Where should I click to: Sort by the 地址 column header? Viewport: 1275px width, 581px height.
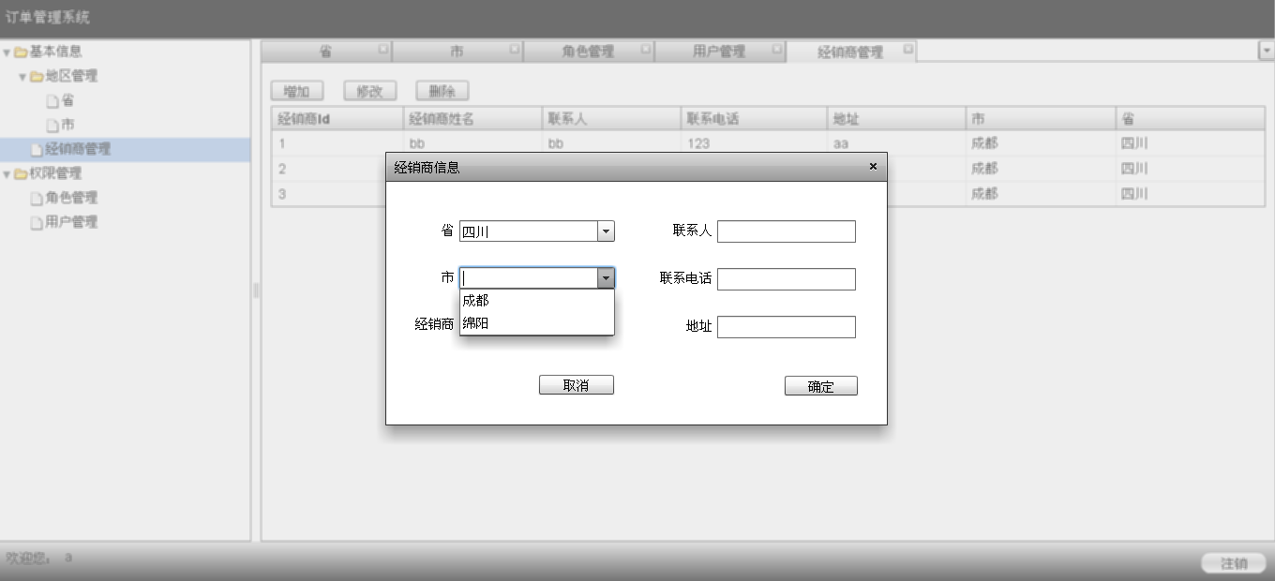coord(896,119)
